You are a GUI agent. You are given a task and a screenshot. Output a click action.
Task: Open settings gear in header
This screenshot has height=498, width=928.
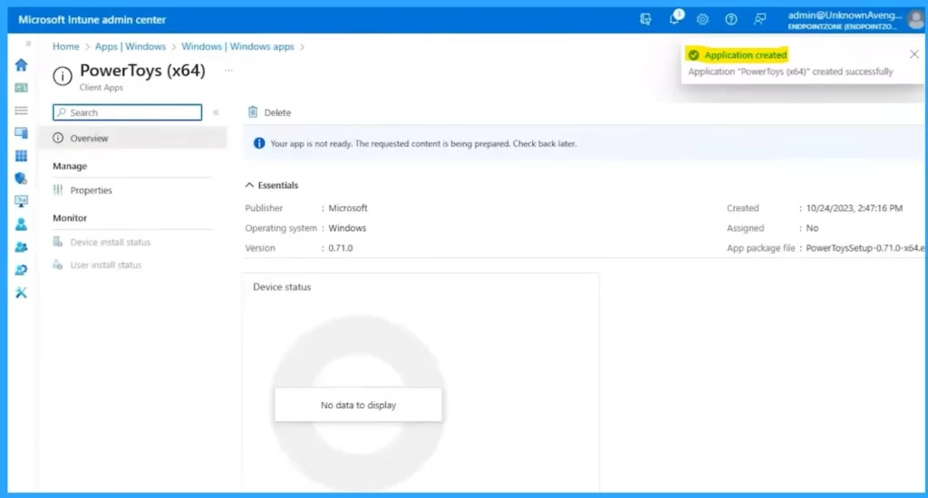(702, 19)
